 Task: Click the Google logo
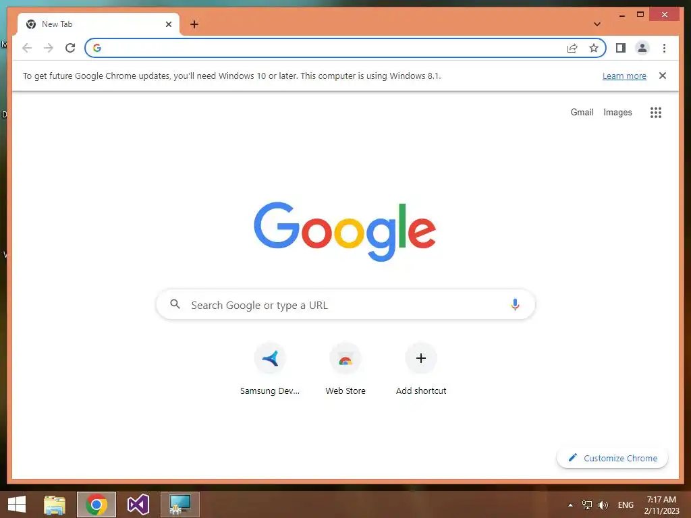(x=345, y=231)
